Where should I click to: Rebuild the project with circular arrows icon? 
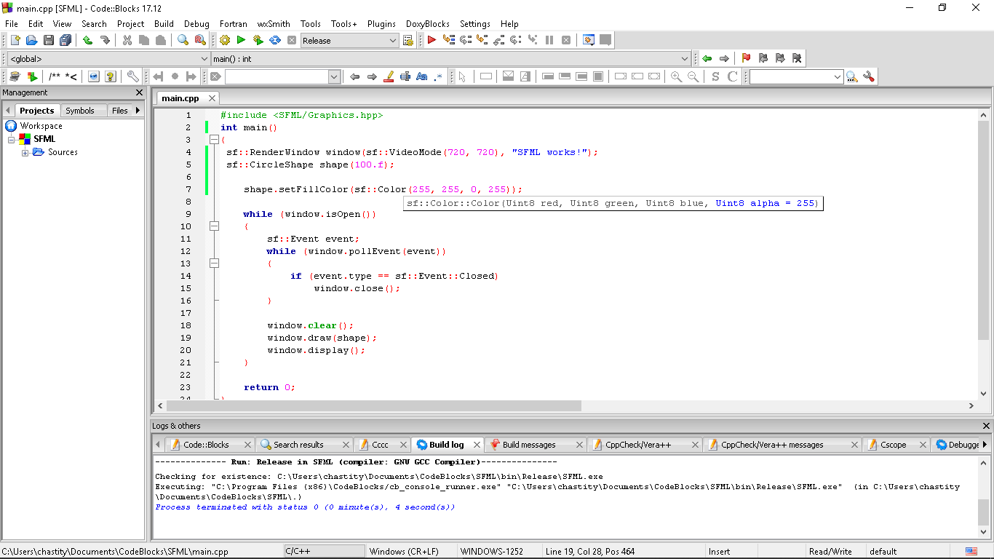[274, 40]
